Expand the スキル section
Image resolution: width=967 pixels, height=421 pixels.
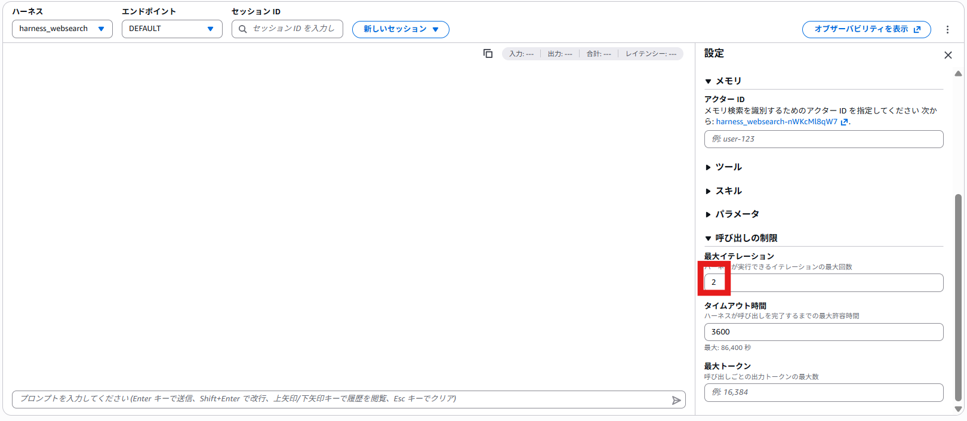723,190
